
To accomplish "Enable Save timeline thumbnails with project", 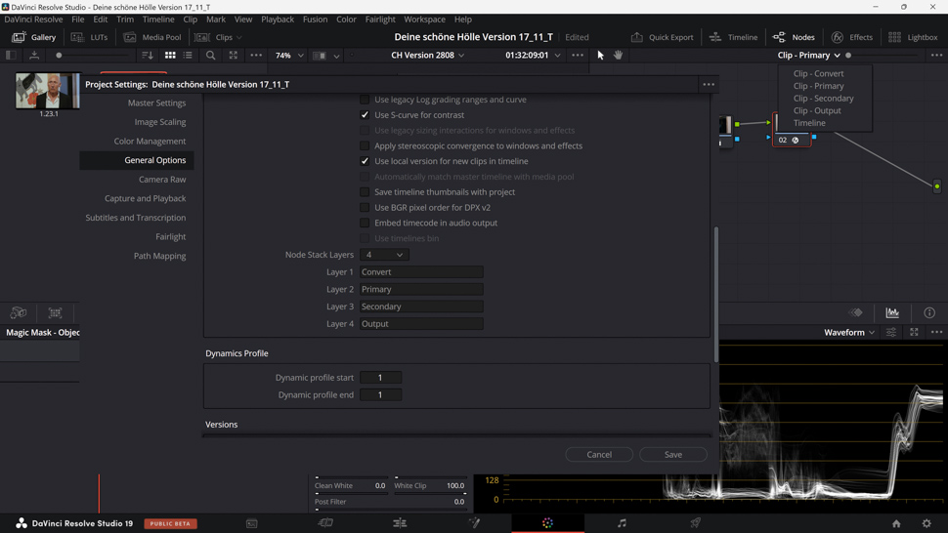I will coord(365,192).
